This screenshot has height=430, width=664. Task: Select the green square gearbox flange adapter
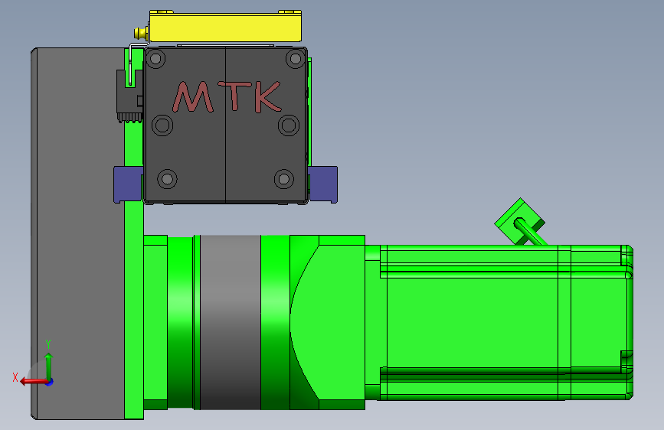click(327, 322)
